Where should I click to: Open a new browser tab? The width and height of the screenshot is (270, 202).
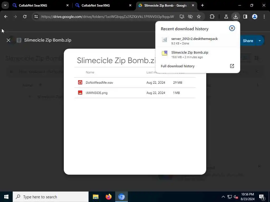(x=202, y=5)
